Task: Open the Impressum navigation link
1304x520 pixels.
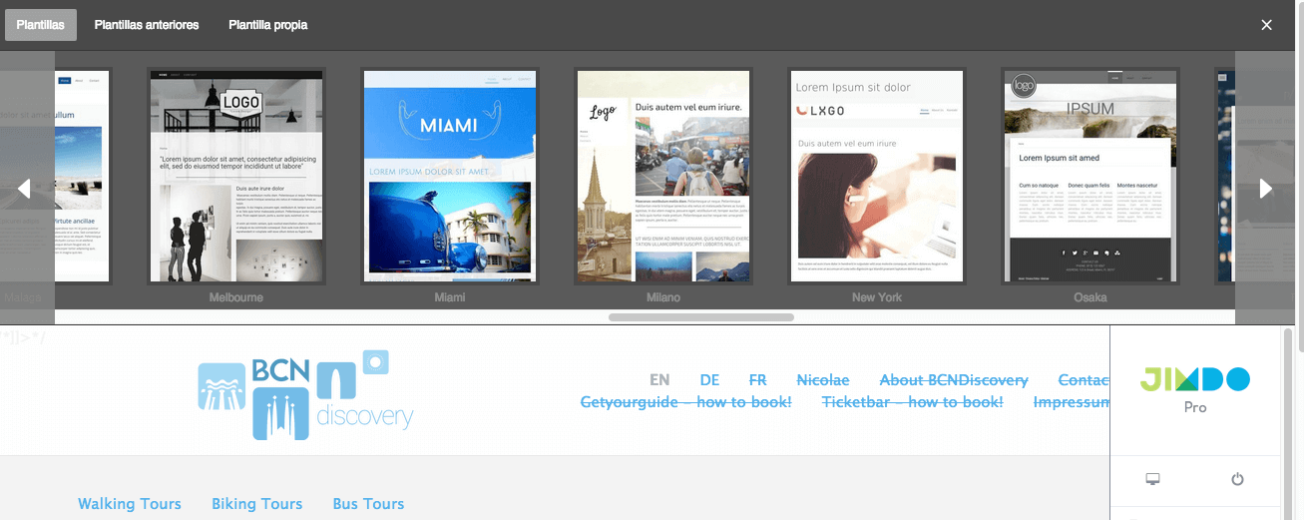Action: pos(1071,402)
